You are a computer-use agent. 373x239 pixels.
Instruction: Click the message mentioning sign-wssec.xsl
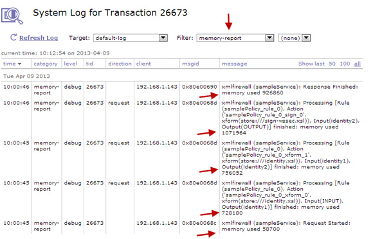pos(291,118)
